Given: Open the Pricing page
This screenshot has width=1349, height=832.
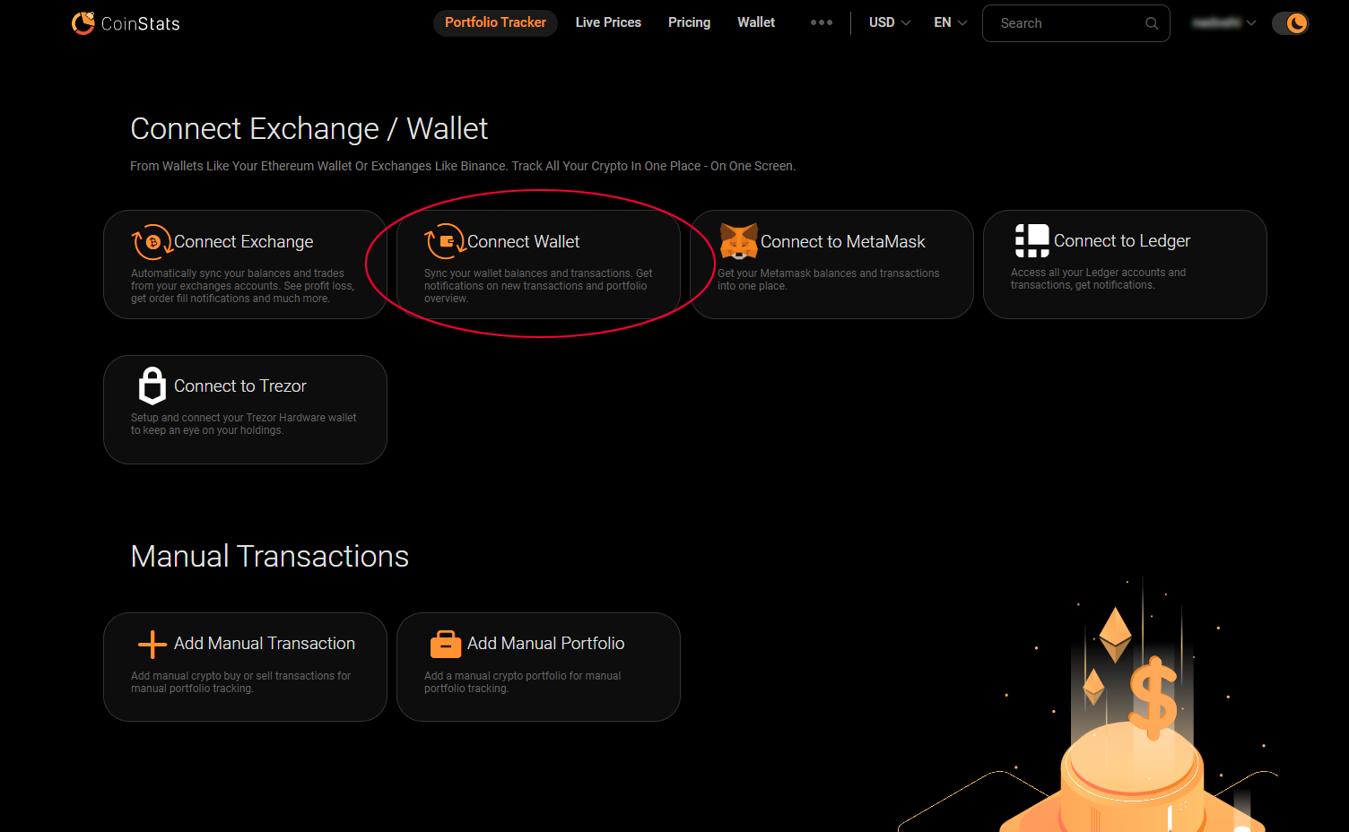Looking at the screenshot, I should coord(689,22).
